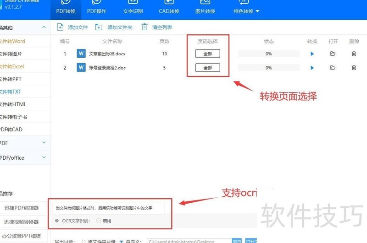Screen dimensions: 367x243
Task: Switch to the 文字识别 tab
Action: (133, 11)
